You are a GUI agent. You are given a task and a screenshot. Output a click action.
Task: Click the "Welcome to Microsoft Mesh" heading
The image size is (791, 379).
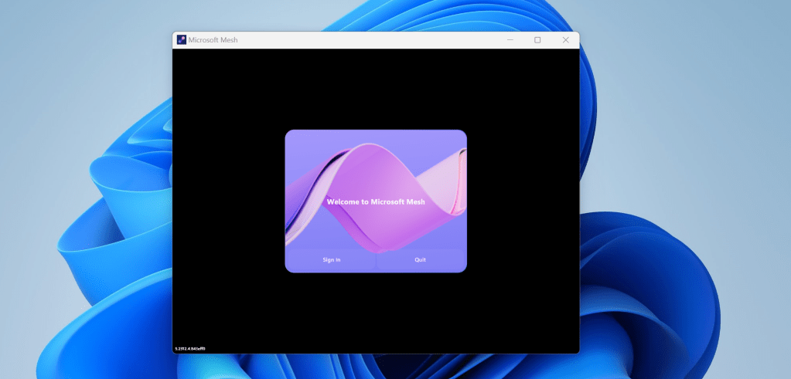click(376, 202)
